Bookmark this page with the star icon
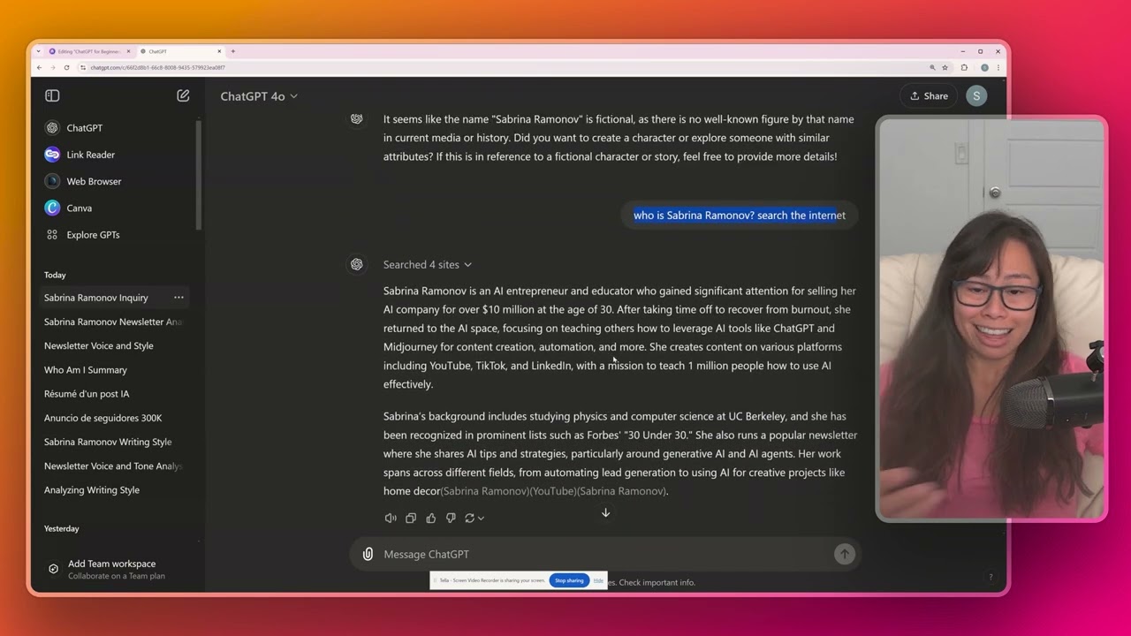This screenshot has height=636, width=1131. coord(945,67)
